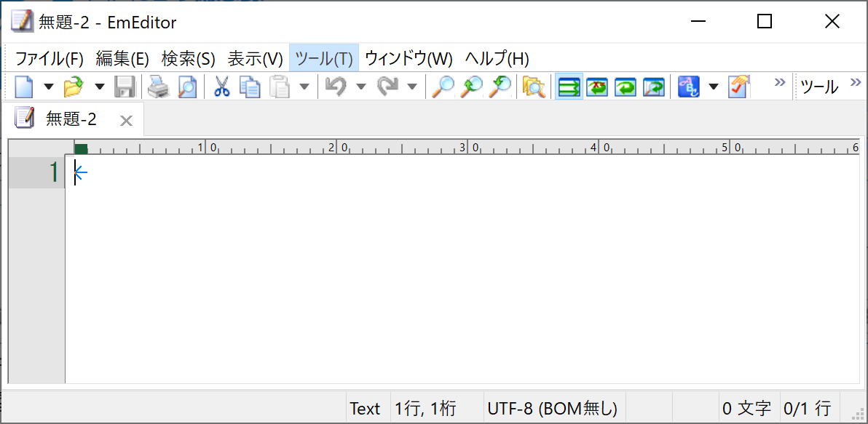Open the ヘルプ(H) menu

[x=497, y=58]
